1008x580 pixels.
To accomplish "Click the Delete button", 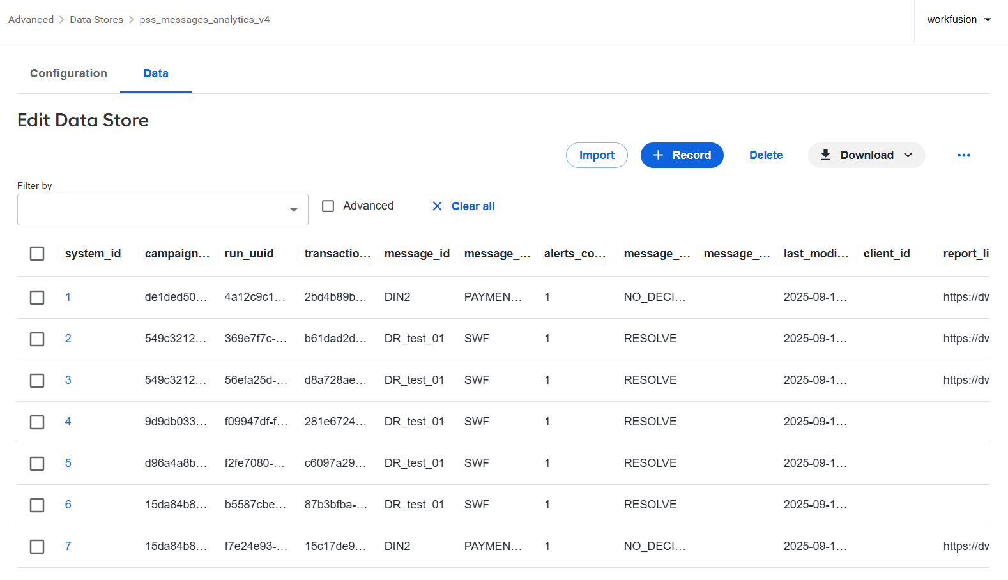I will click(766, 155).
